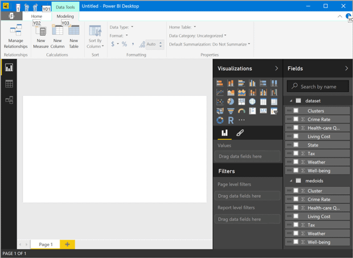The image size is (353, 258).
Task: Add a Waterfall chart visual
Action: [x=274, y=92]
